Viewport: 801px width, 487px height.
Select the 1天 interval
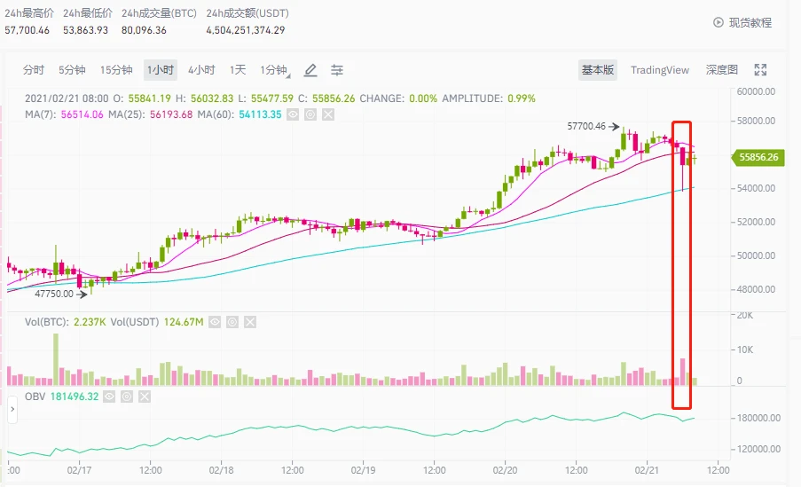[x=238, y=70]
